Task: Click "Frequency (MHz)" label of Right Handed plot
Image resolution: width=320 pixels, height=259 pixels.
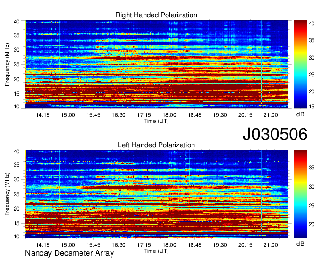Action: pyautogui.click(x=7, y=64)
